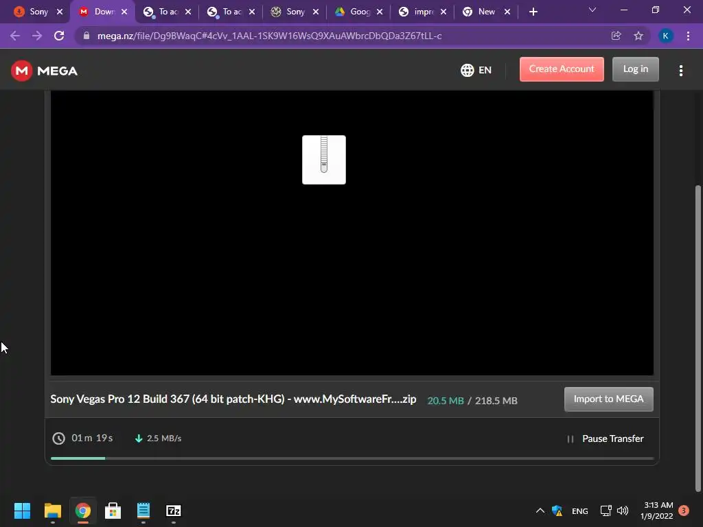Click the ENG language indicator
Viewport: 703px width, 527px height.
579,511
